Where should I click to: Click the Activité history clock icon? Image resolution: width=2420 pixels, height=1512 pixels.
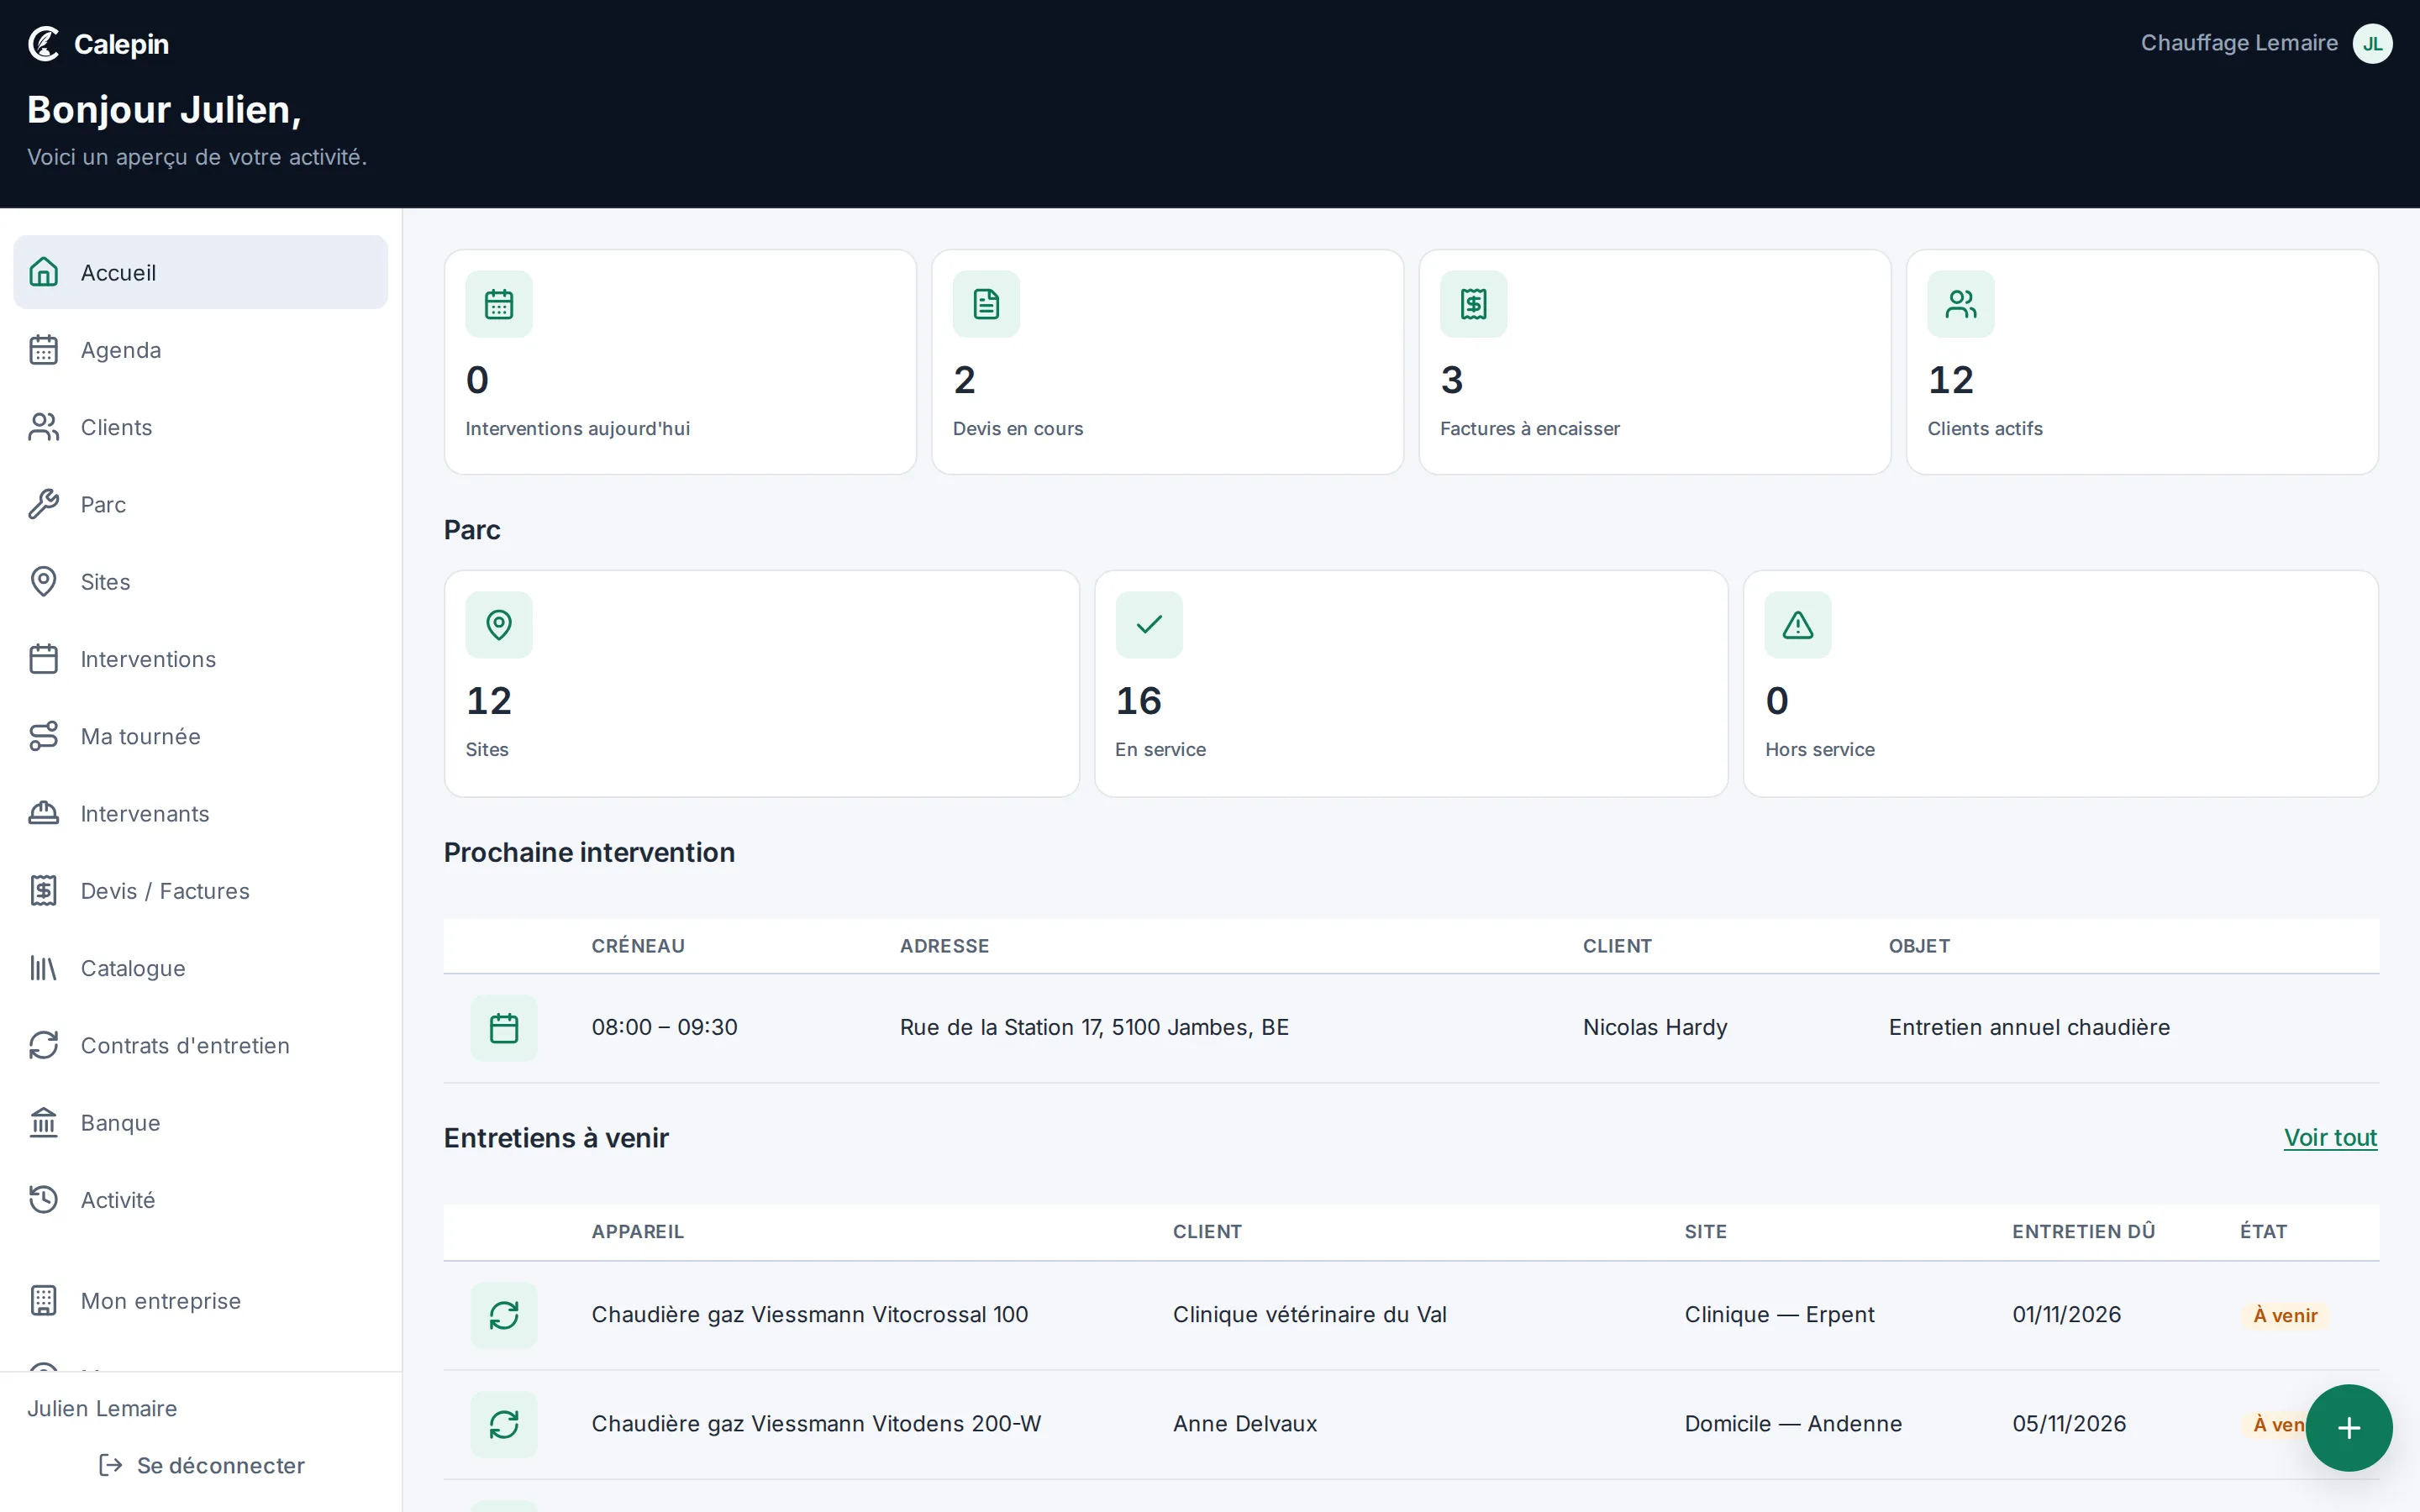43,1199
